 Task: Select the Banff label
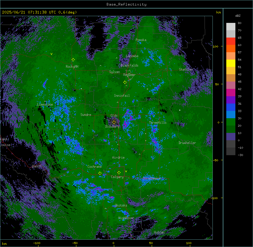click(x=36, y=166)
